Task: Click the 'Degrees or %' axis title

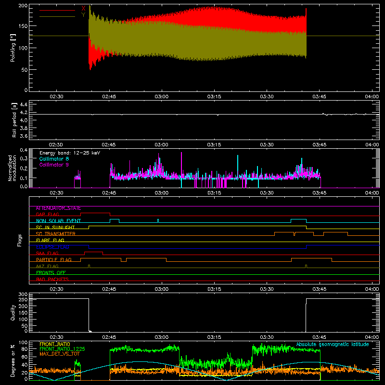Action: tap(13, 360)
